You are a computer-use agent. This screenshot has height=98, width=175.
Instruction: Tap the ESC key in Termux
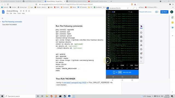108,65
